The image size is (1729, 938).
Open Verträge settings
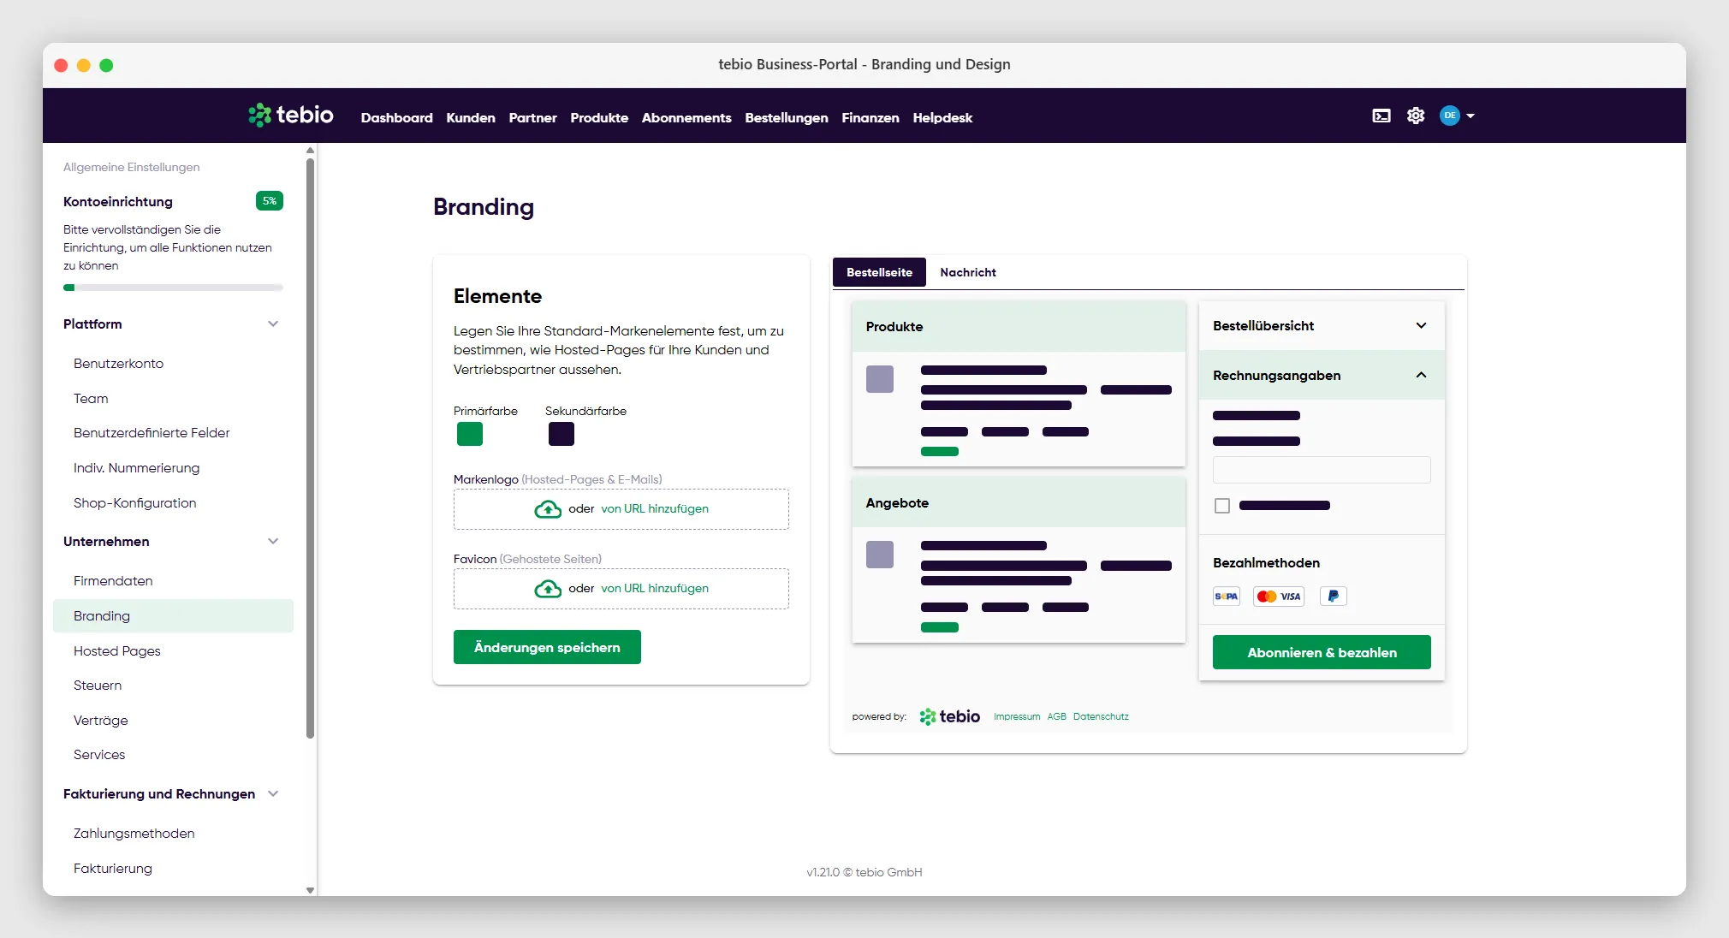[100, 721]
